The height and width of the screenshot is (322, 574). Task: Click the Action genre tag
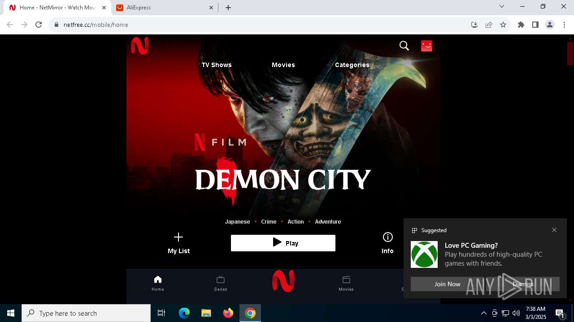click(296, 222)
